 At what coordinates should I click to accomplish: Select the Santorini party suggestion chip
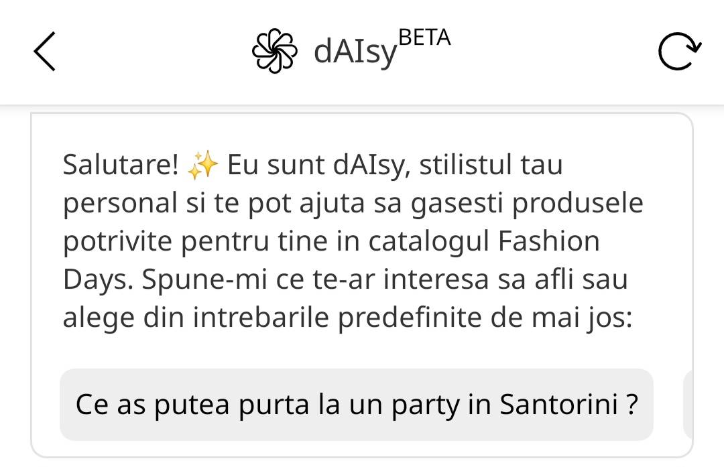(357, 404)
